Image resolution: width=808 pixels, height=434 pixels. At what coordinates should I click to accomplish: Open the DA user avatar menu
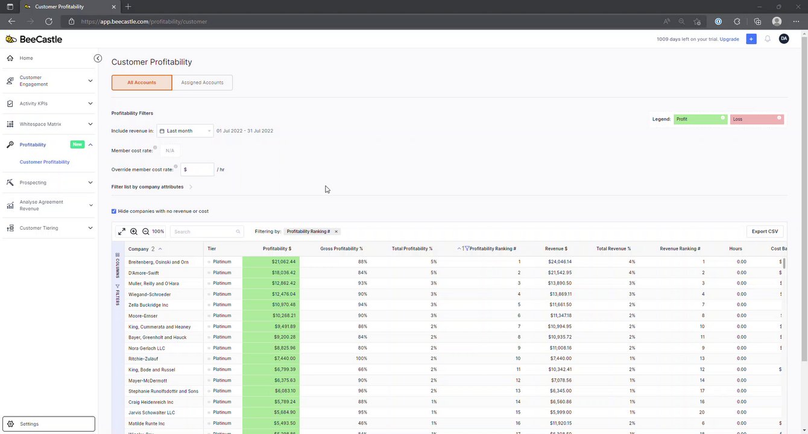(784, 39)
